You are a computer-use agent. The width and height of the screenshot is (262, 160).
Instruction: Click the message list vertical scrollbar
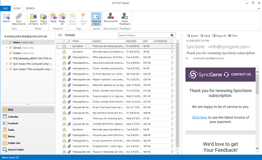click(x=177, y=95)
